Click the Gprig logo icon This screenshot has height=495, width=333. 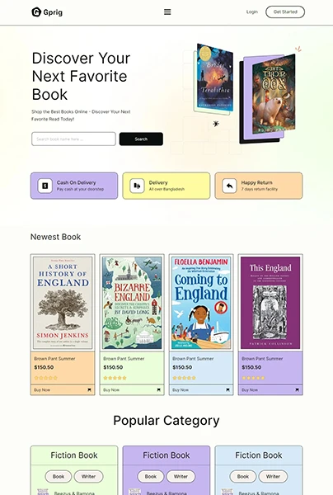pyautogui.click(x=36, y=12)
